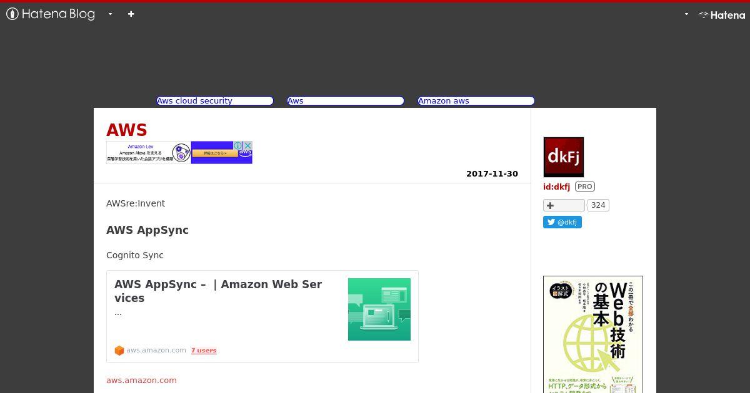Open the Web技術の基本 book cover
The height and width of the screenshot is (393, 750).
593,334
